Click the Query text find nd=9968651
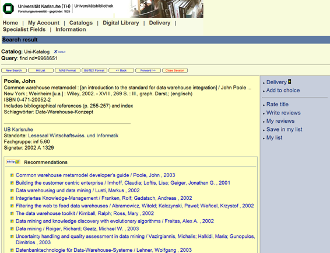330x253 pixels. pyautogui.click(x=38, y=58)
